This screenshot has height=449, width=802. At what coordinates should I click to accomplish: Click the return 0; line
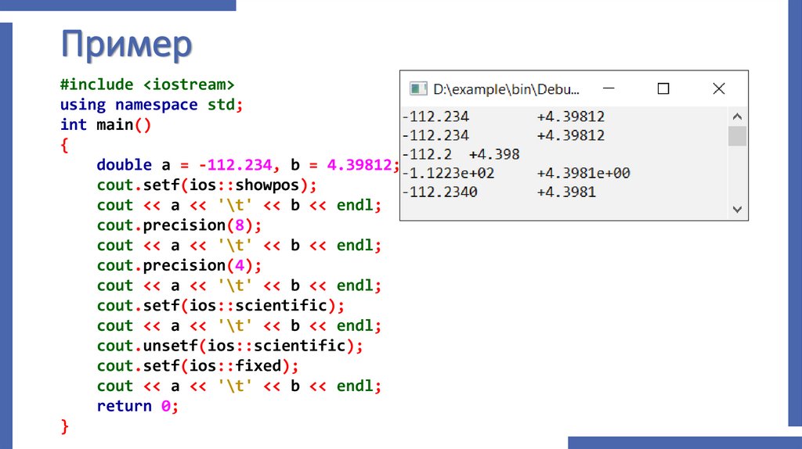tap(138, 406)
